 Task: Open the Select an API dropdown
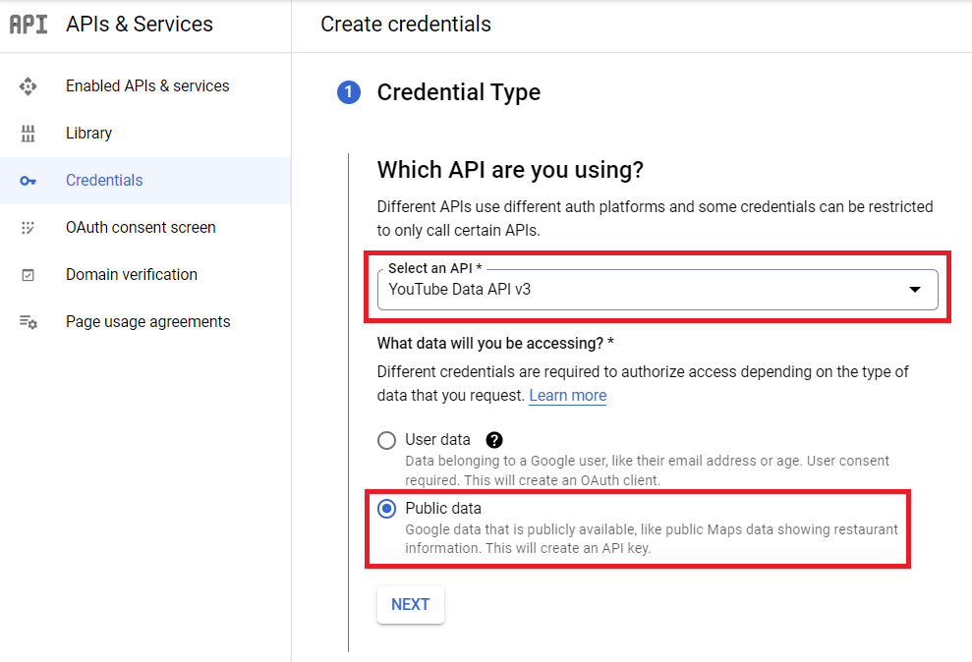658,289
